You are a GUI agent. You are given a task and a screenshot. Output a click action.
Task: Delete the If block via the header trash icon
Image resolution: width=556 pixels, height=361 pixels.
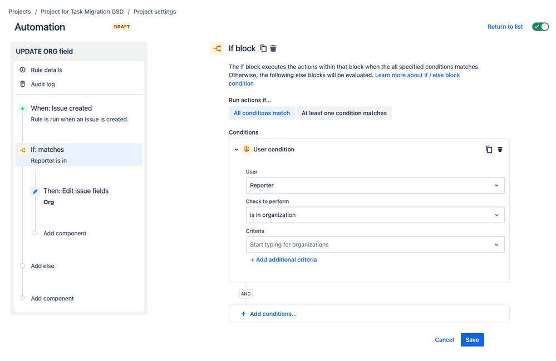tap(273, 48)
